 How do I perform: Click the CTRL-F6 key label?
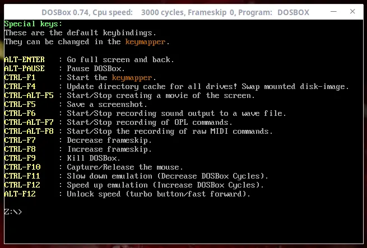tap(20, 113)
